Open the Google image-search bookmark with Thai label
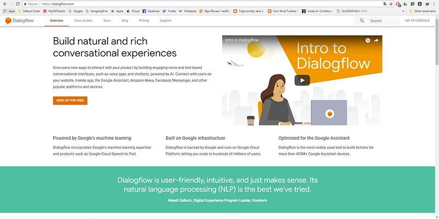The width and height of the screenshot is (439, 219). point(97,11)
